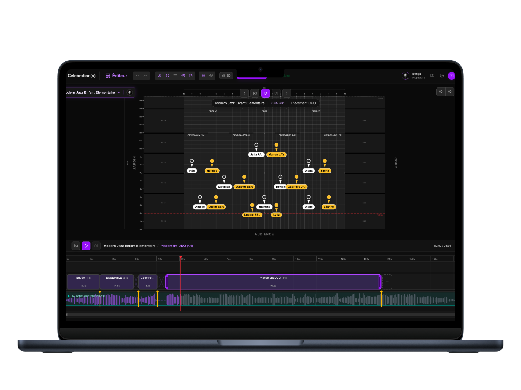The width and height of the screenshot is (521, 390).
Task: Click the location pin marker icon
Action: tap(167, 76)
